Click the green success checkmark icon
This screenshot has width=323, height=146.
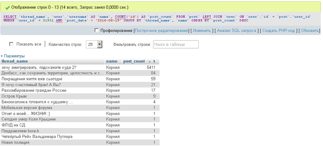click(x=7, y=7)
